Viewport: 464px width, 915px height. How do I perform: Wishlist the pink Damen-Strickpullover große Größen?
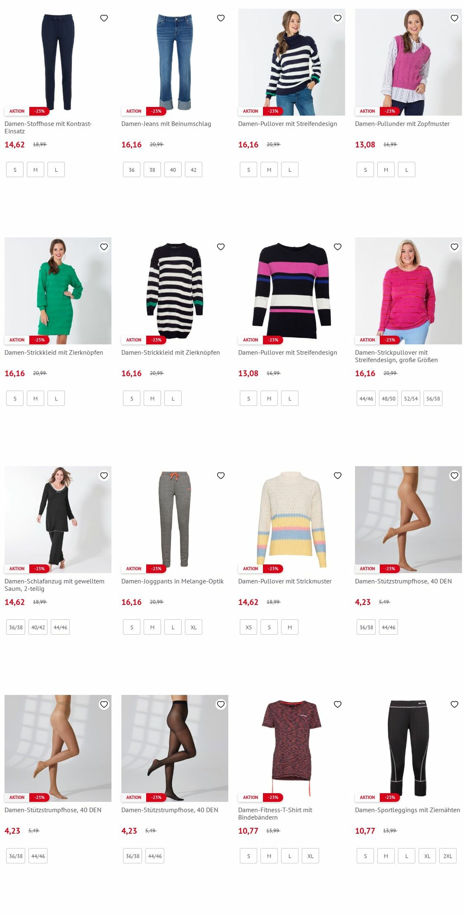(454, 247)
